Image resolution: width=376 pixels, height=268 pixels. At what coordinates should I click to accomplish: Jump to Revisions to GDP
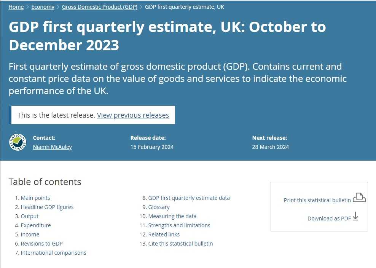click(41, 244)
